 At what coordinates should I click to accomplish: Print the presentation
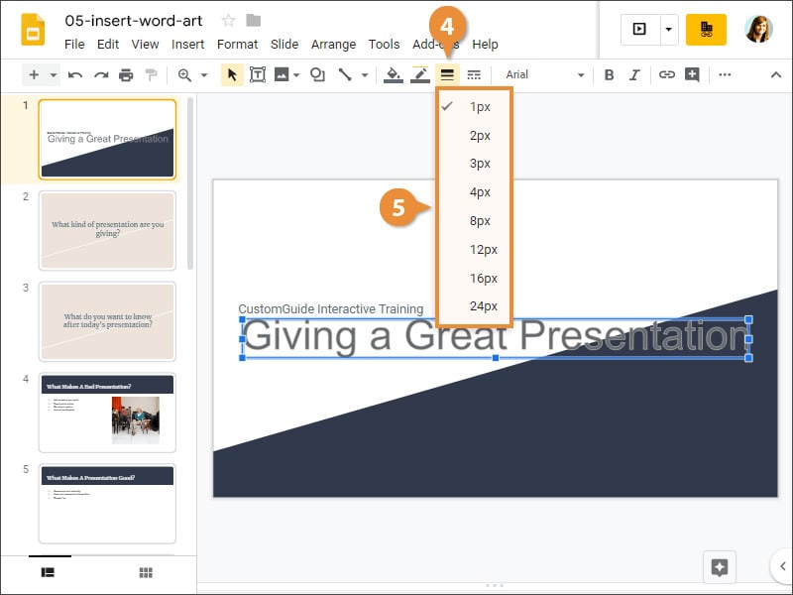click(126, 75)
